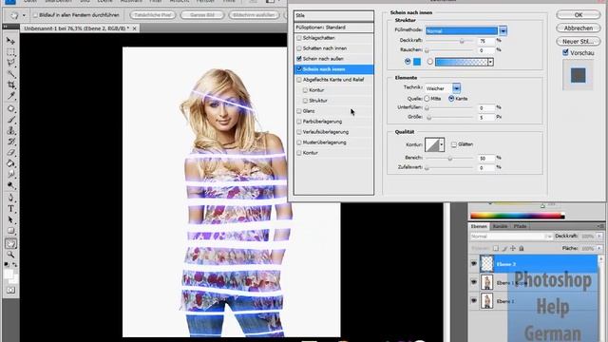Select the Path Selection tool

10,219
